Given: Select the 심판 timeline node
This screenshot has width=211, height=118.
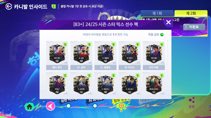Looking at the screenshot, I should 69,106.
